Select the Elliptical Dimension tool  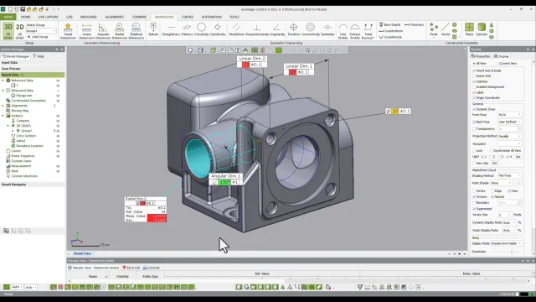pyautogui.click(x=136, y=31)
